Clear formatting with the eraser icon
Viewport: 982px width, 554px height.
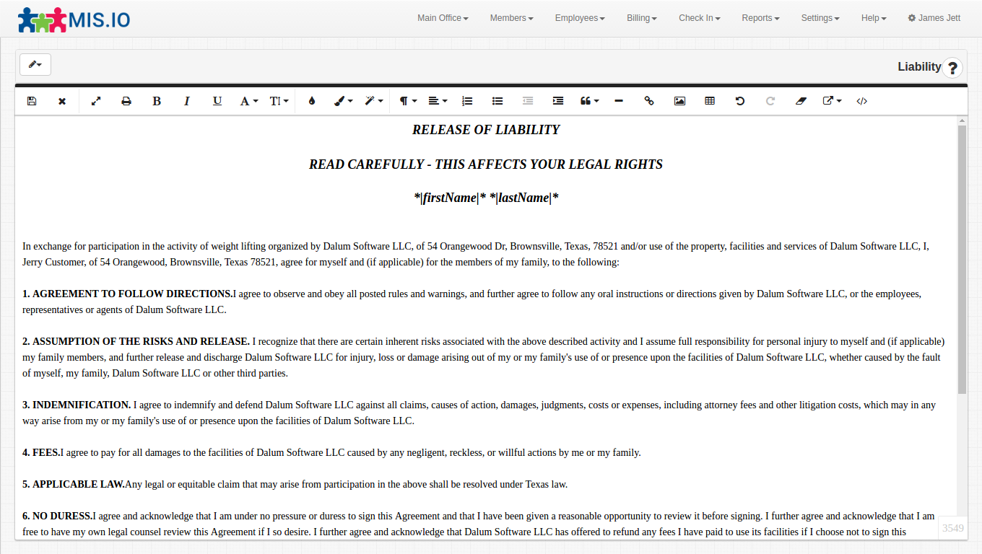click(800, 101)
